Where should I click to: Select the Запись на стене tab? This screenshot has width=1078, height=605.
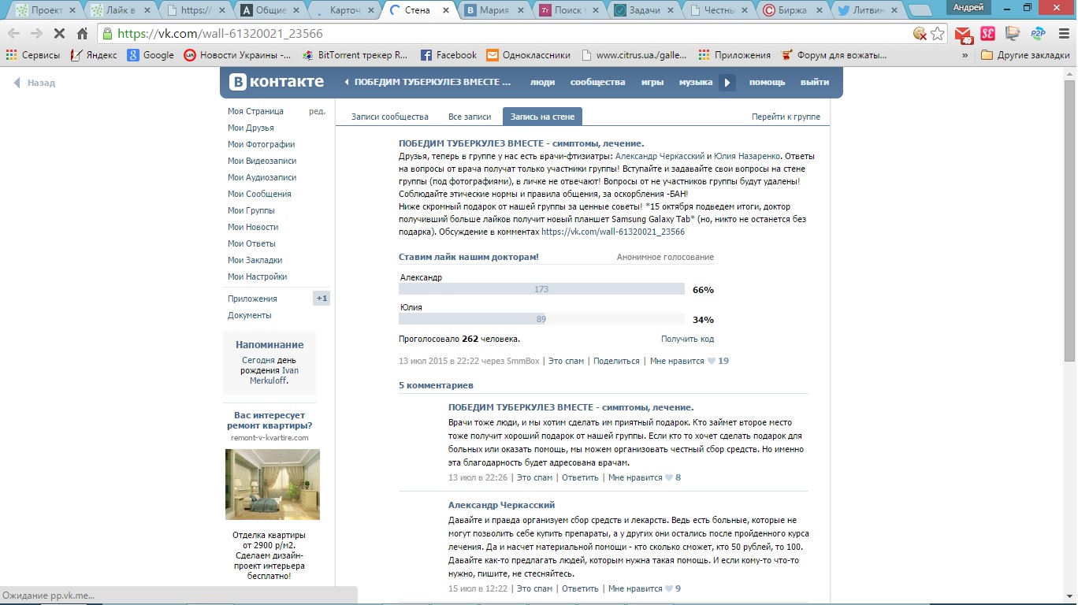542,117
